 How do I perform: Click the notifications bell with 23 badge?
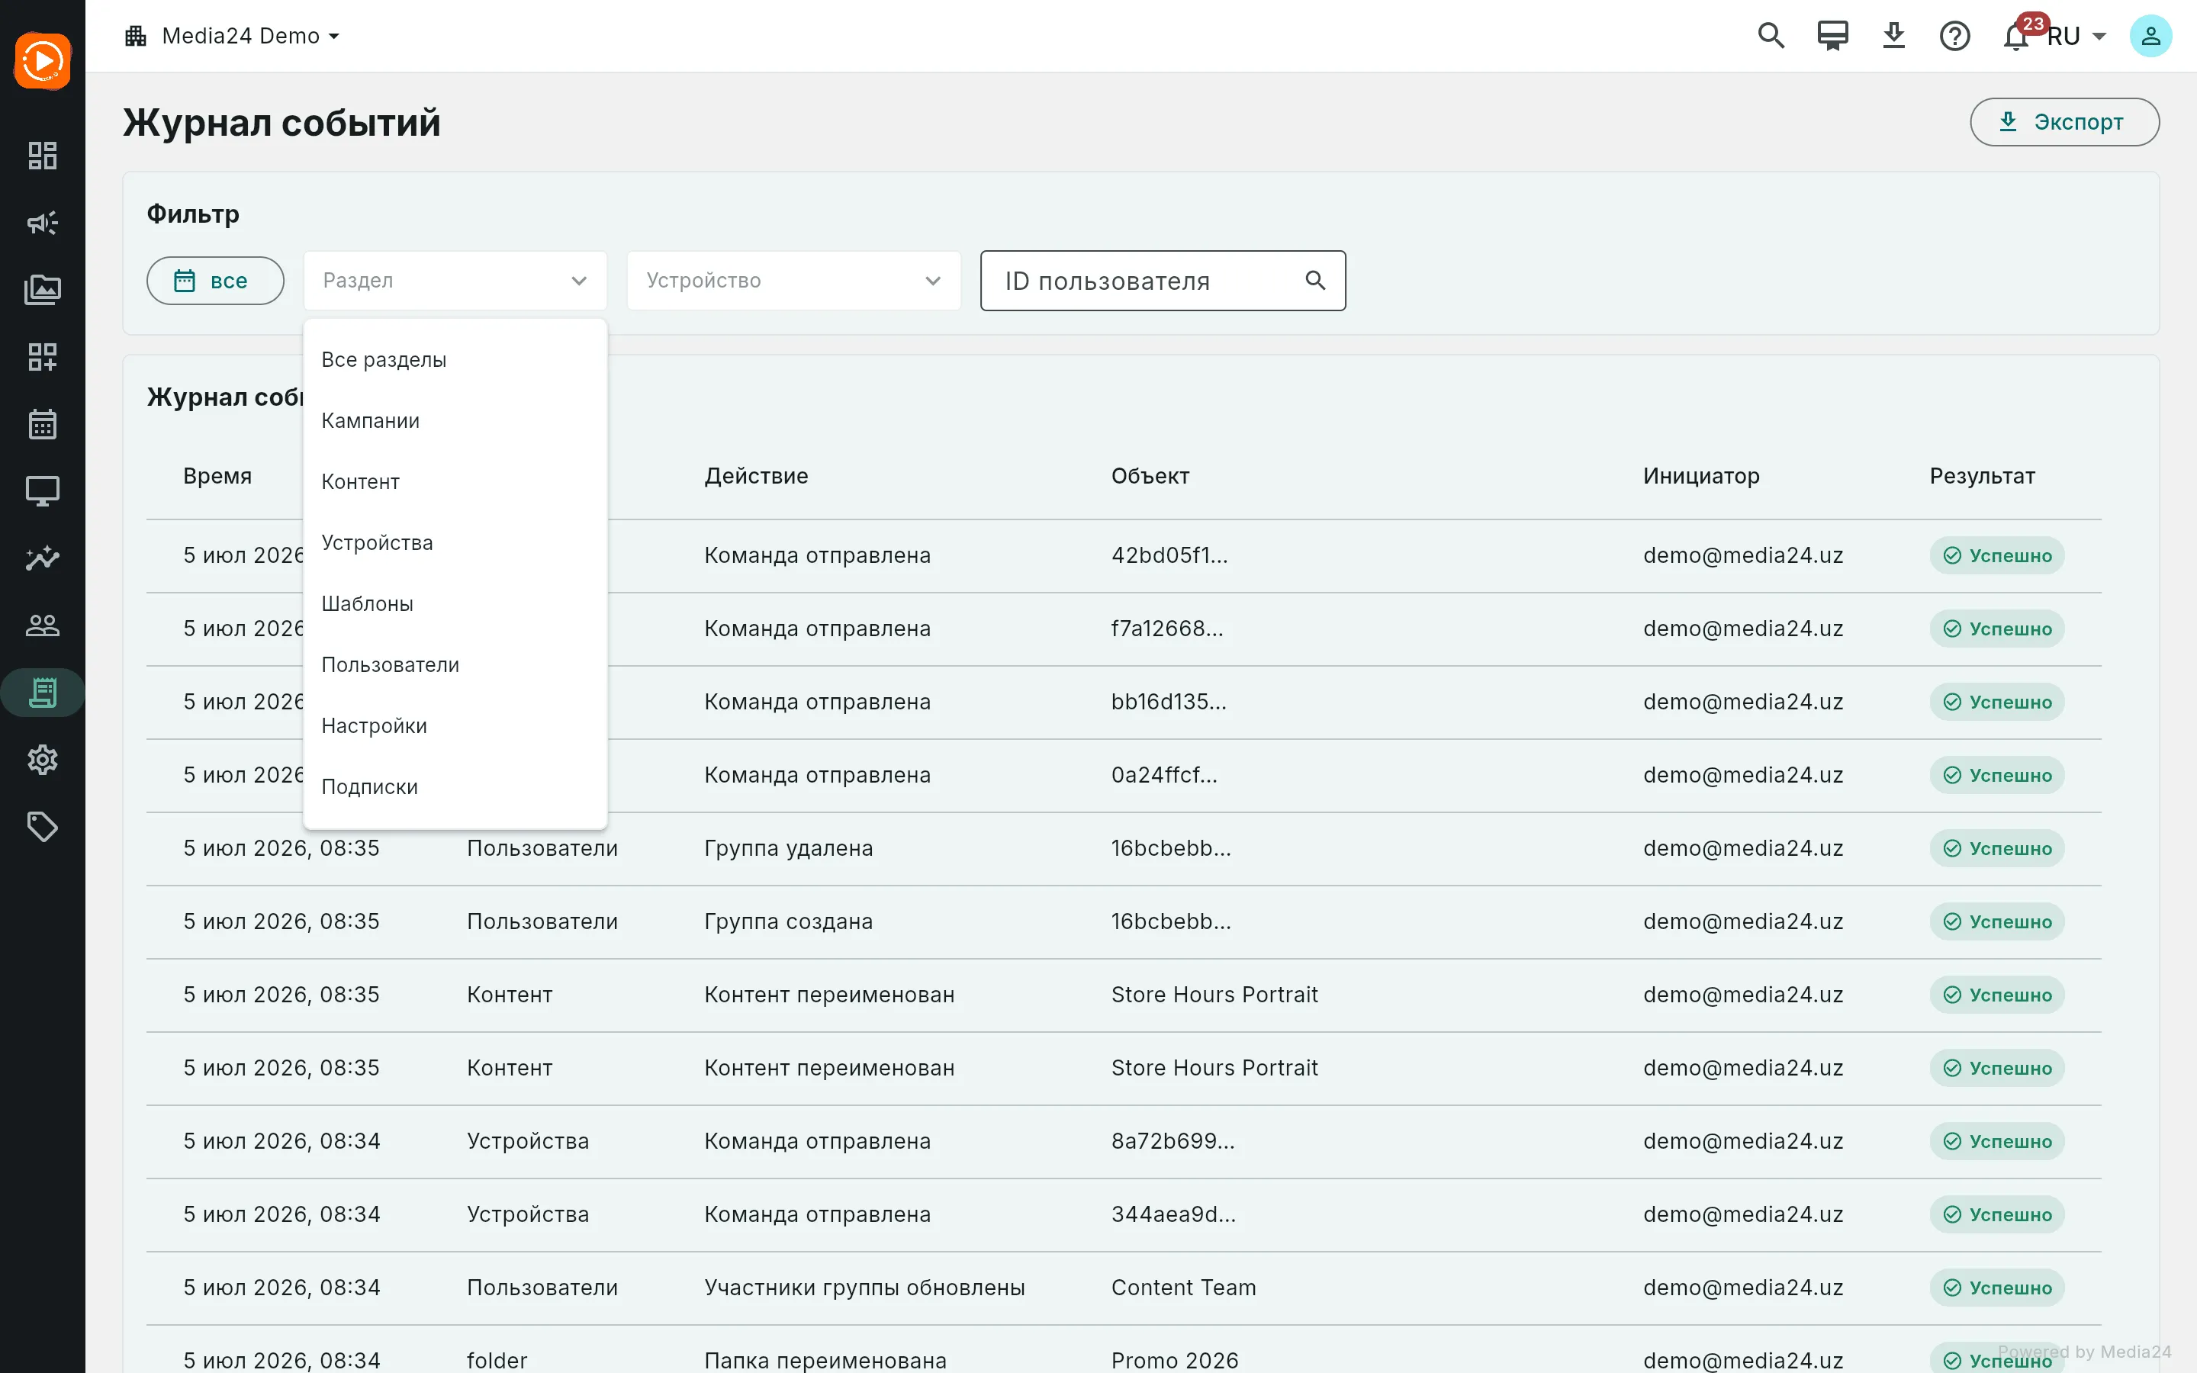pos(2016,37)
